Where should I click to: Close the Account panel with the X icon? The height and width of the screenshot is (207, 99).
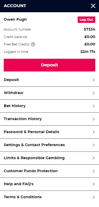[x=93, y=6]
